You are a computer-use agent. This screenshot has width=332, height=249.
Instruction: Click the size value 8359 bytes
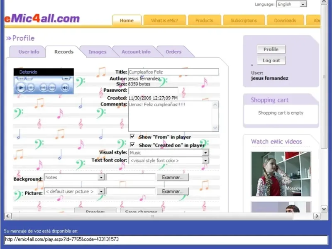139,84
